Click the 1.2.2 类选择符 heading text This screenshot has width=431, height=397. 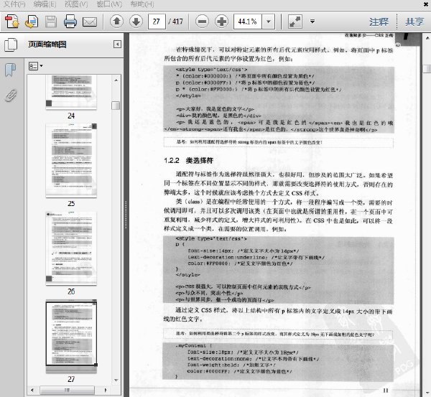[x=188, y=160]
